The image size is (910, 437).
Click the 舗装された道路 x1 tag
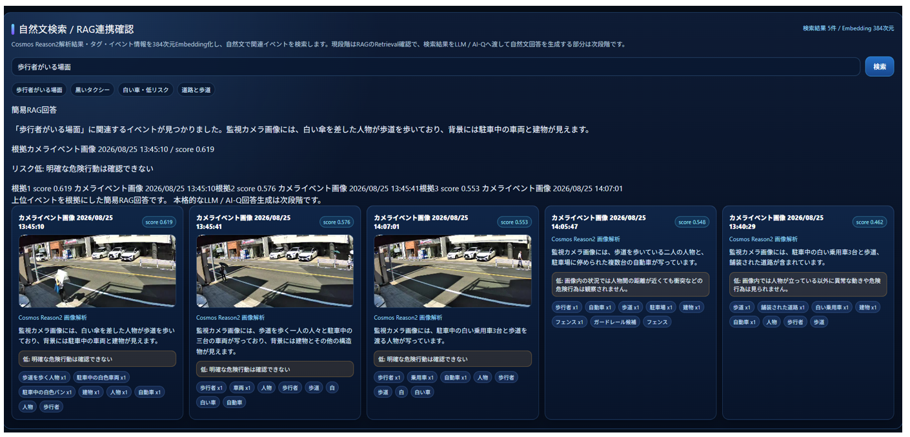[782, 307]
